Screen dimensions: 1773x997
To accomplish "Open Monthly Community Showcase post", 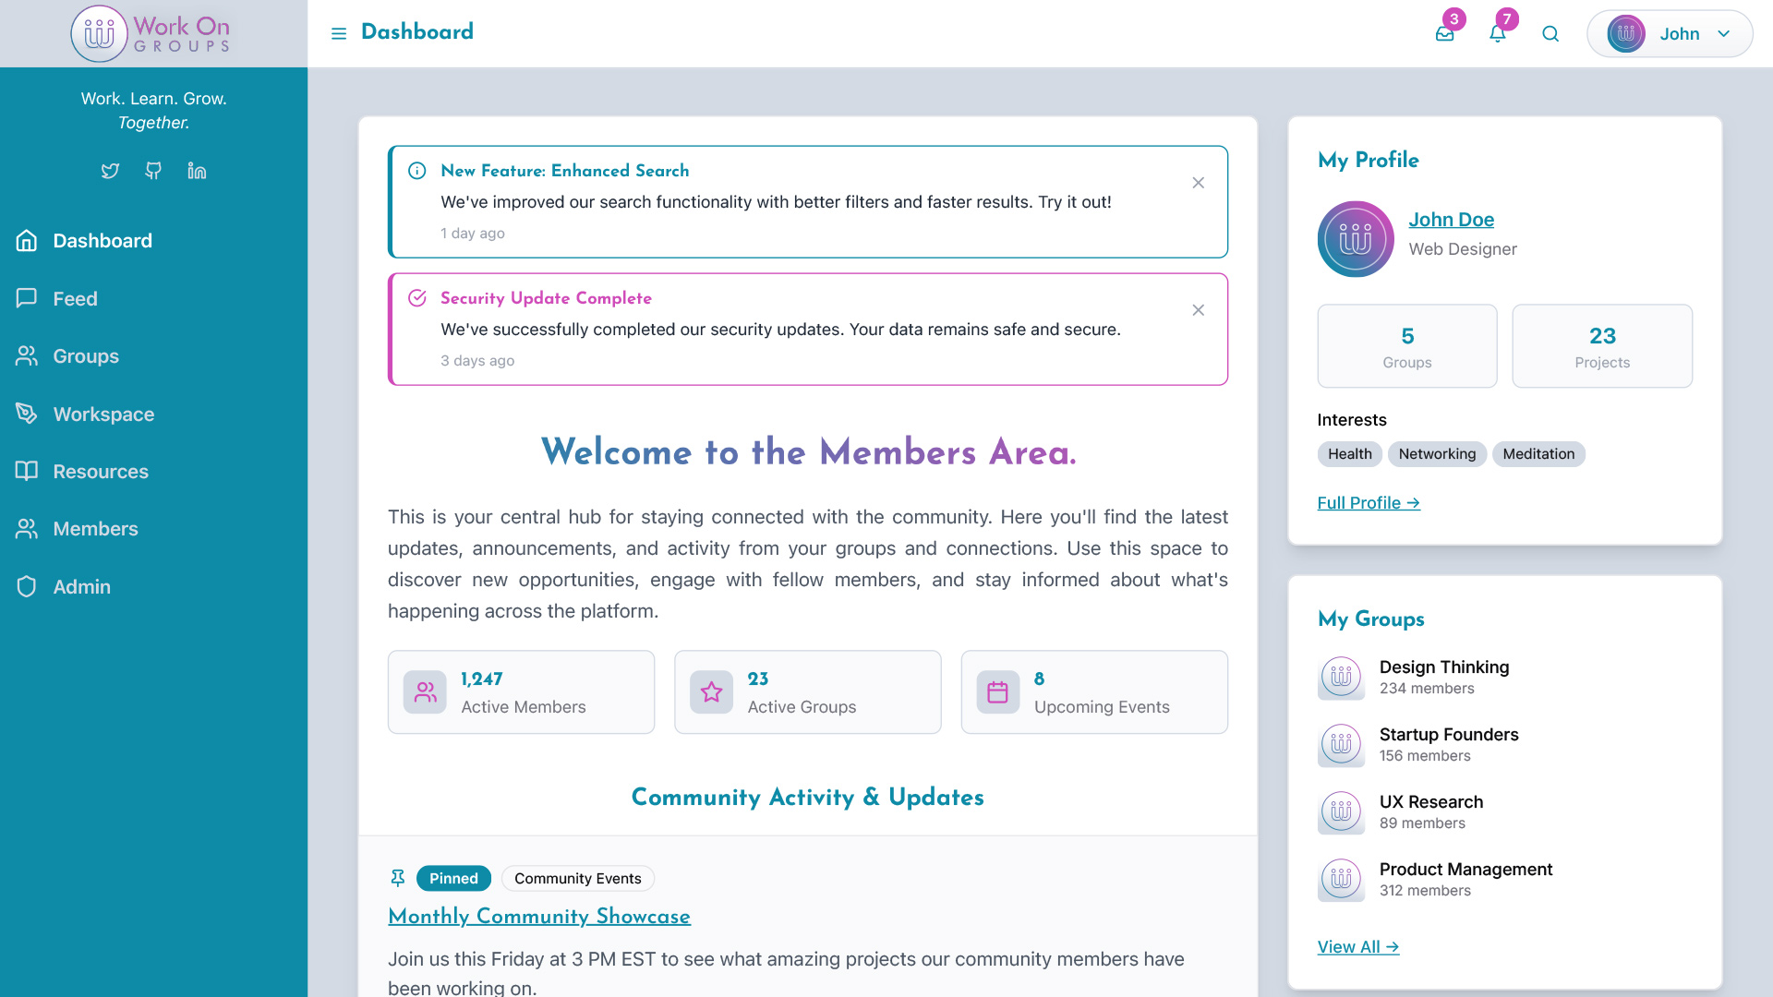I will (x=538, y=917).
